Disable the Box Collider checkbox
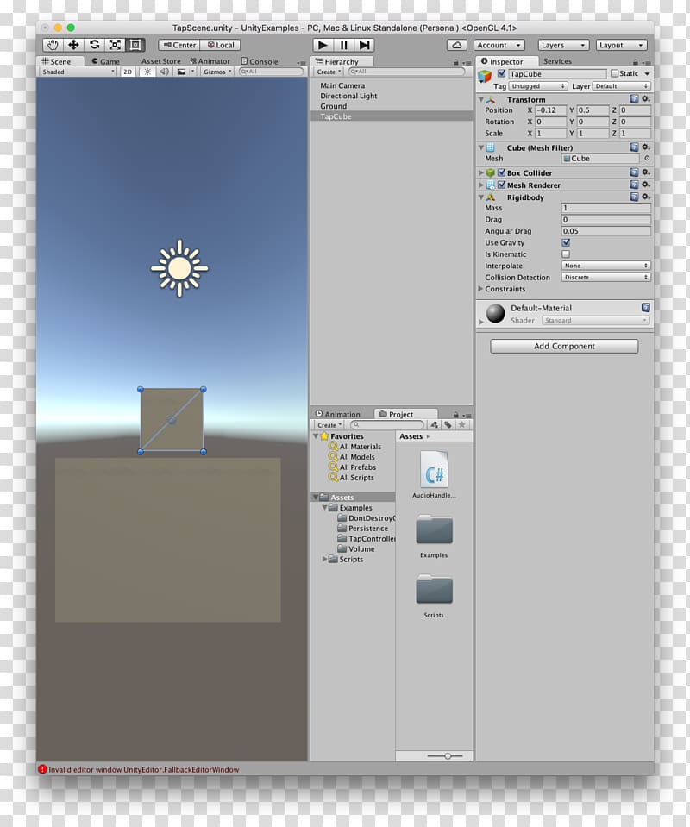Viewport: 690px width, 827px height. pos(502,172)
